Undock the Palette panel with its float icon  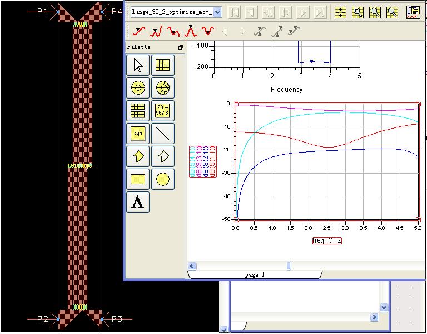point(181,47)
